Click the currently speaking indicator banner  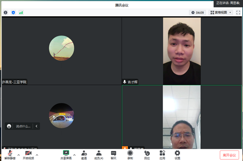click(x=228, y=3)
